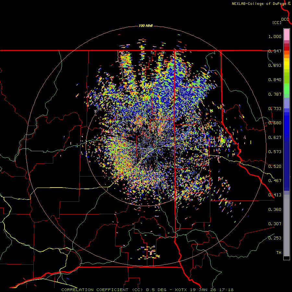Click the 0.413 legend value
Viewport: 292px width, 292px height.
[x=275, y=195]
